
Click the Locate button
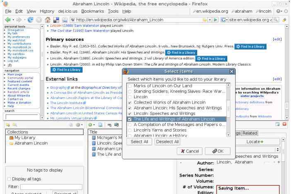pyautogui.click(x=257, y=142)
